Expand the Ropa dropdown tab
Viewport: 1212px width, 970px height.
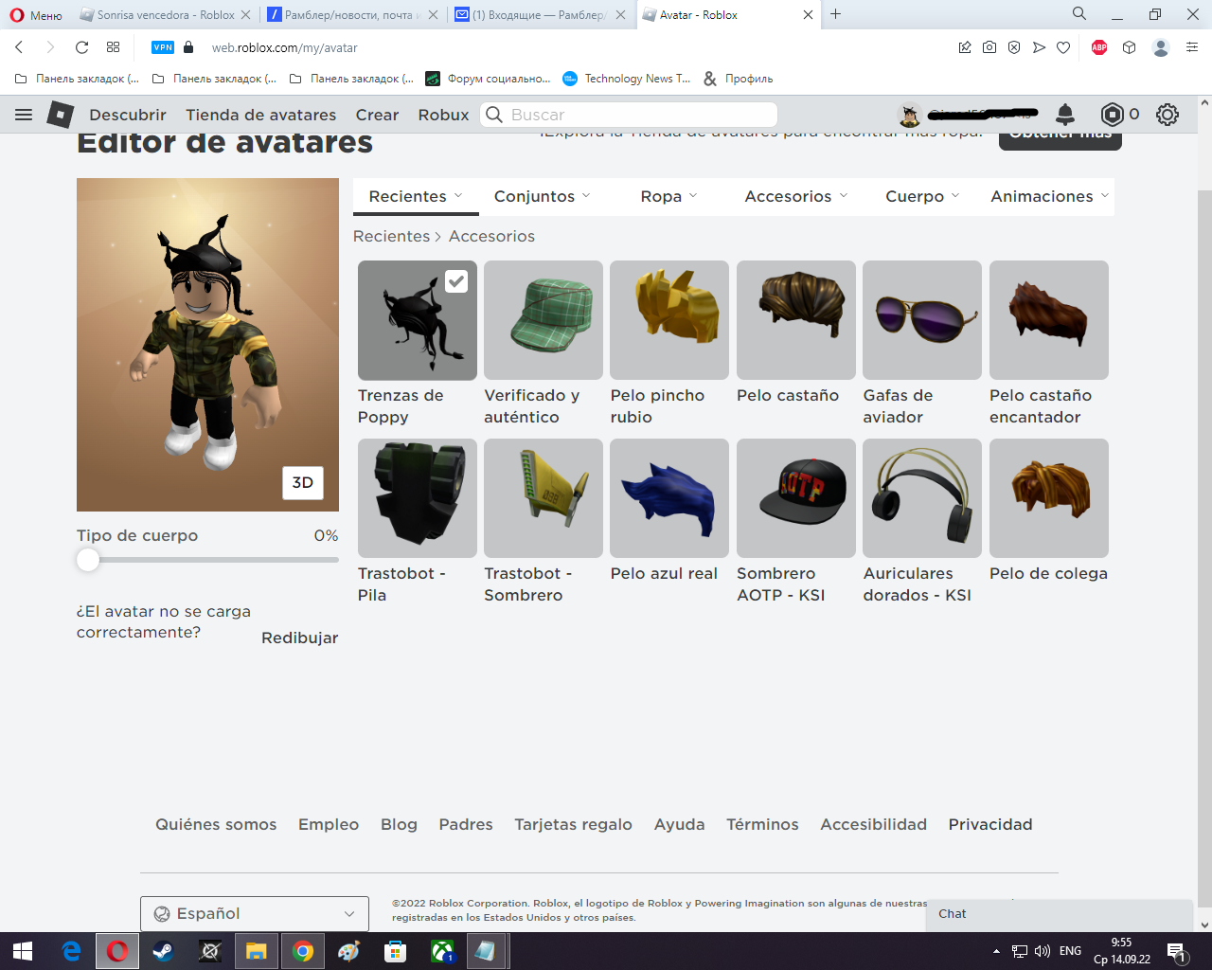coord(668,196)
